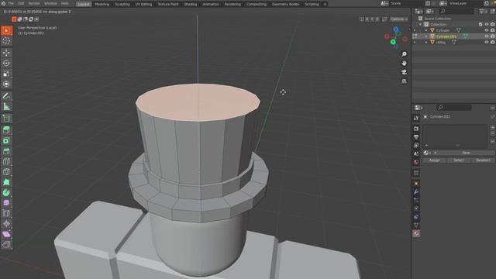The height and width of the screenshot is (279, 496).
Task: Open the orange Object properties tab
Action: point(416,184)
